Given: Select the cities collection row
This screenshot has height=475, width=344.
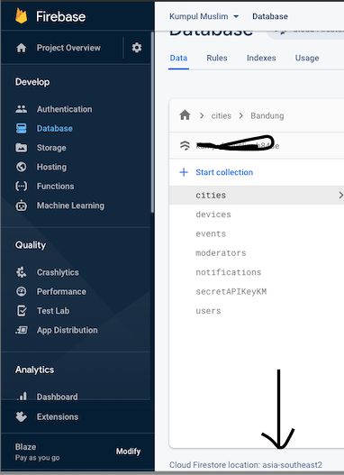Looking at the screenshot, I should (x=257, y=195).
